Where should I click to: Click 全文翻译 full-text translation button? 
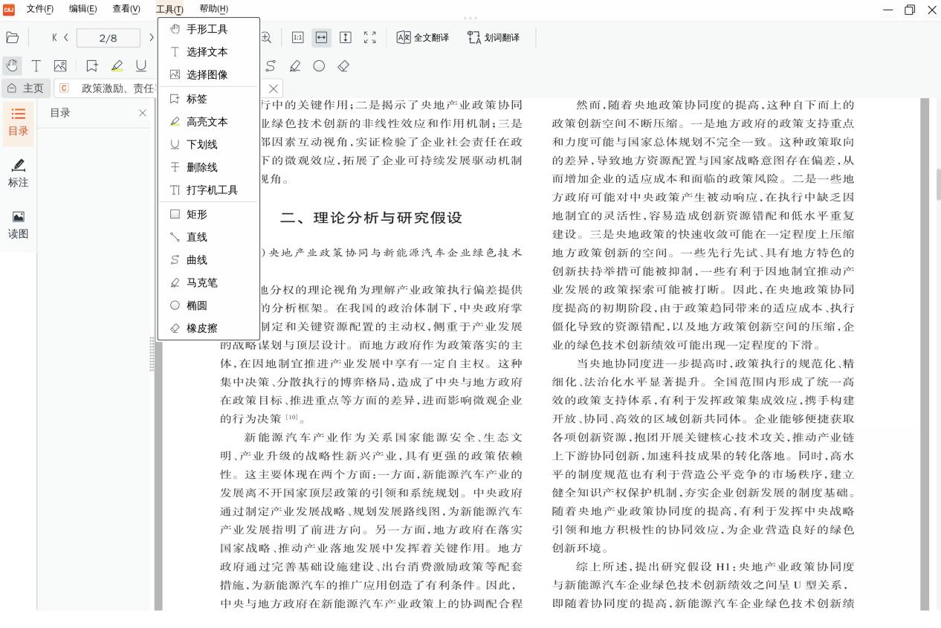coord(423,37)
